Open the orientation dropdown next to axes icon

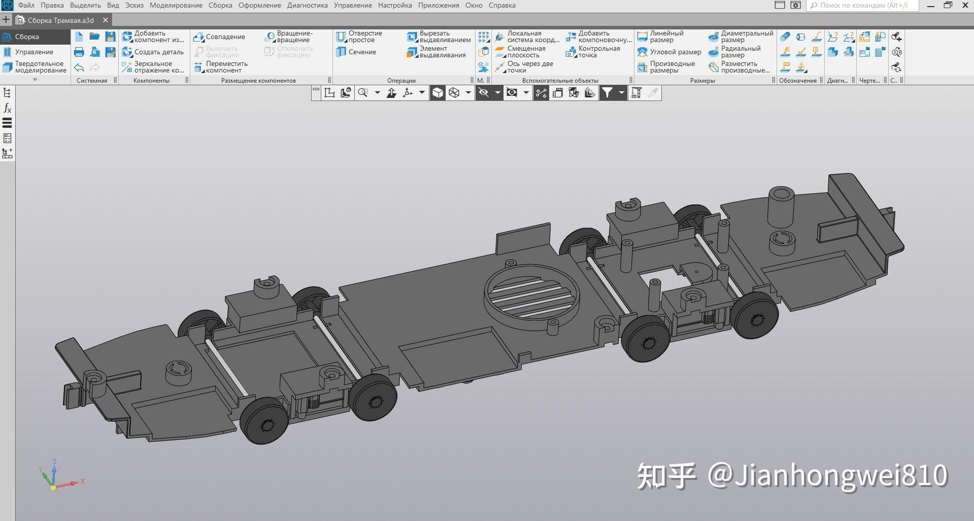(422, 93)
